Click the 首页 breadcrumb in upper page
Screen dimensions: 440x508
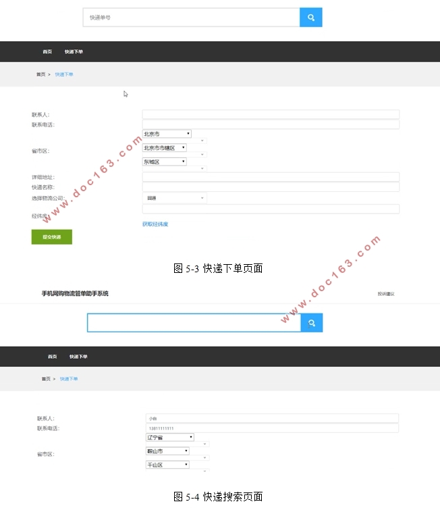click(40, 74)
